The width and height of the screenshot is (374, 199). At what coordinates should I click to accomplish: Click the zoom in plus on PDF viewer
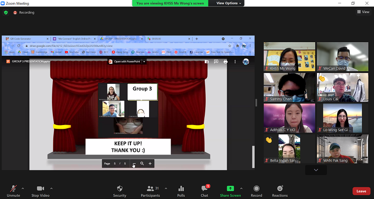(150, 163)
